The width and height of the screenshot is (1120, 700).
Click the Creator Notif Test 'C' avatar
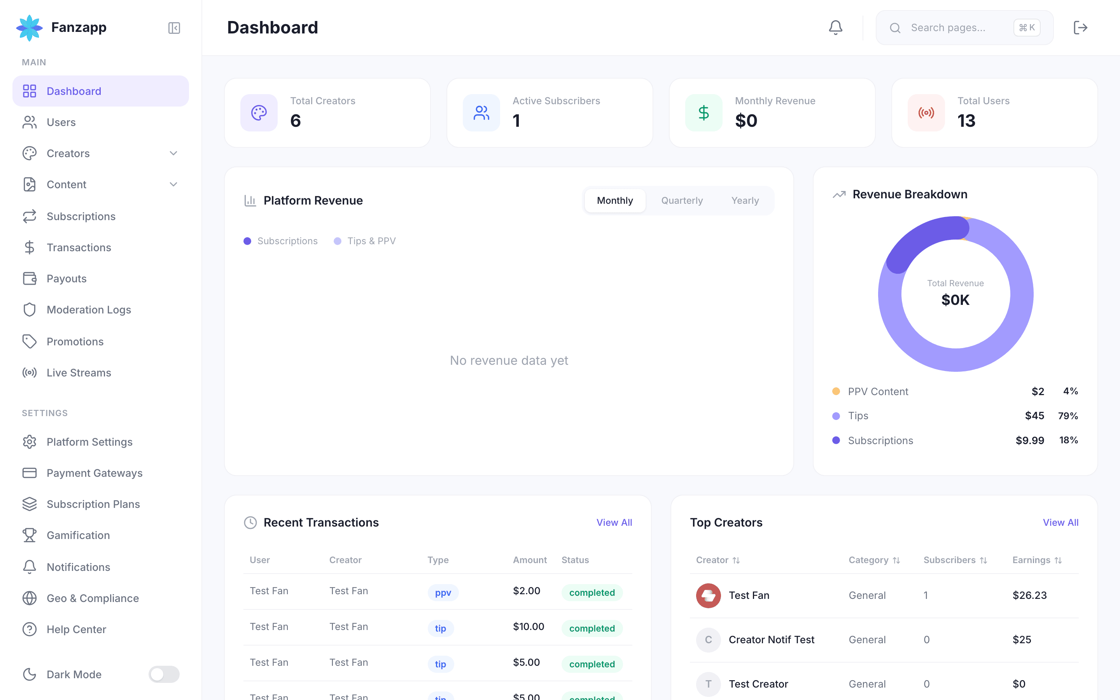tap(708, 640)
